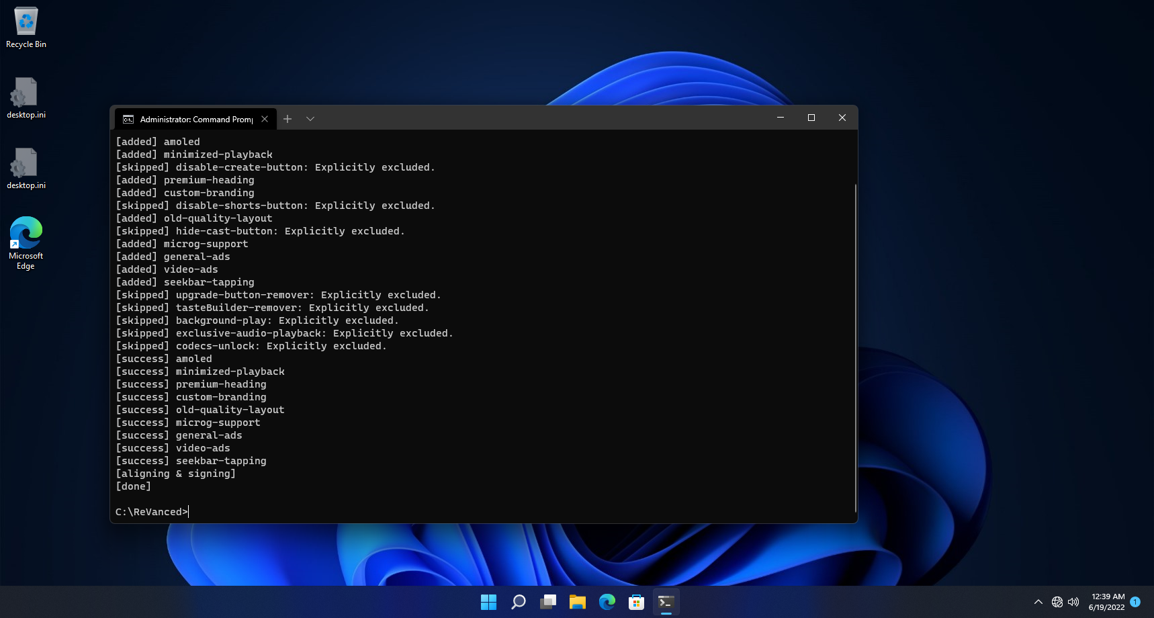The width and height of the screenshot is (1154, 618).
Task: Click '[skipped] disable-create-button' line
Action: (276, 167)
